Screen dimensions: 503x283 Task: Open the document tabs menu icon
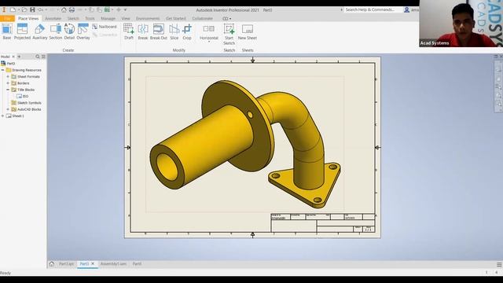(x=499, y=264)
